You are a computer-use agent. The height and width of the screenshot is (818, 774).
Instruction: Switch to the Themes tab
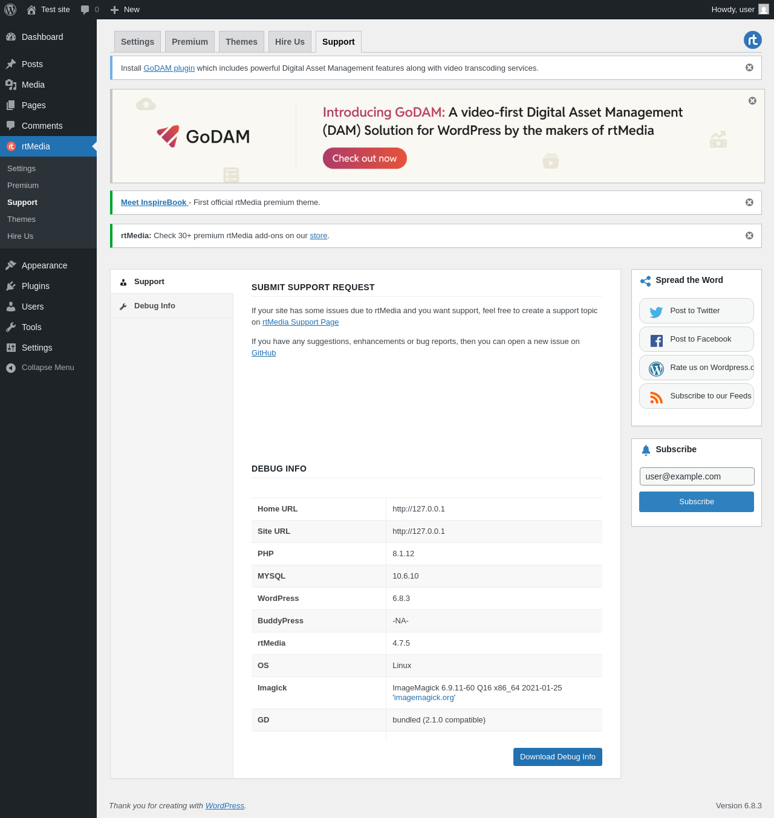tap(241, 42)
